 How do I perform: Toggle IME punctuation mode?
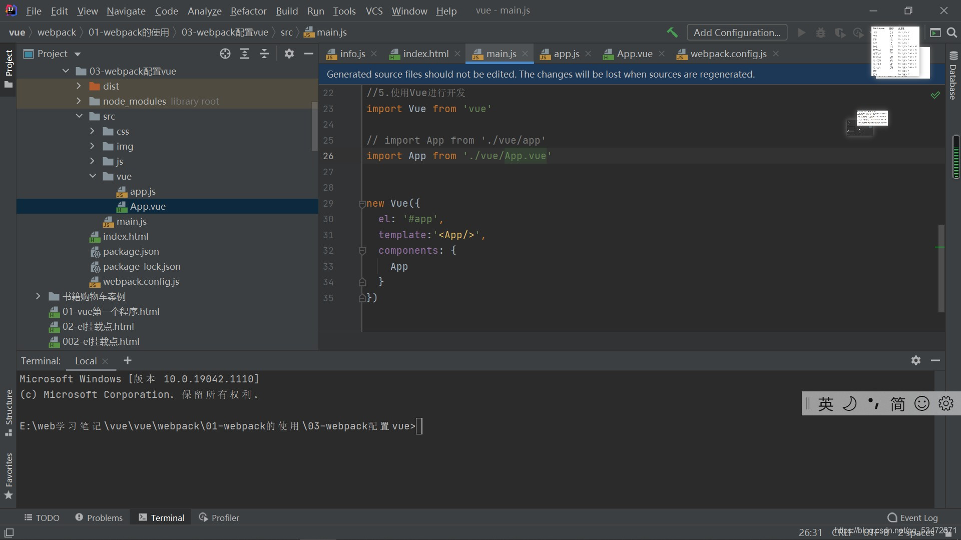click(874, 403)
